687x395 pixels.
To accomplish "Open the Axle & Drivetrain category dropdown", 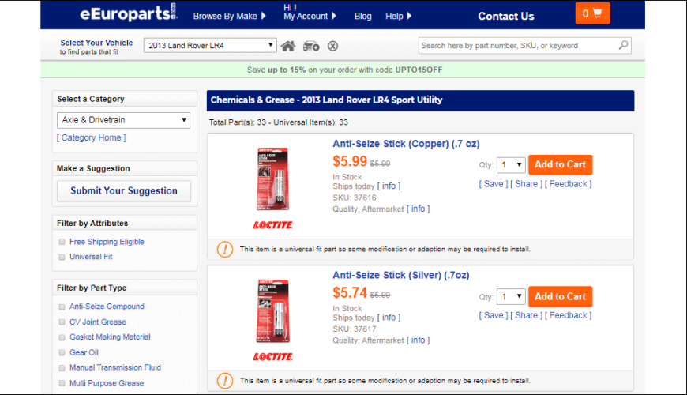I will click(x=123, y=119).
